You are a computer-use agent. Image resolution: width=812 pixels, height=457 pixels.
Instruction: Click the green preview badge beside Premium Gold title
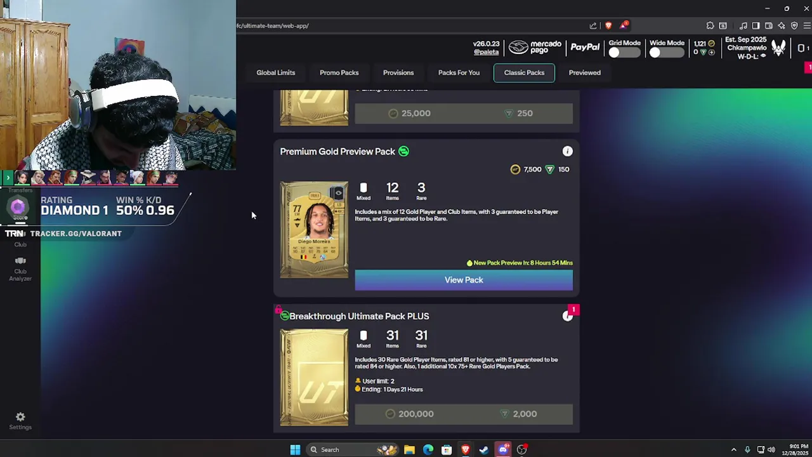(x=403, y=151)
